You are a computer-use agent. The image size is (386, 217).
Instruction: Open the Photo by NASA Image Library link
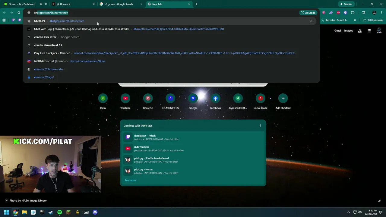[x=28, y=200]
